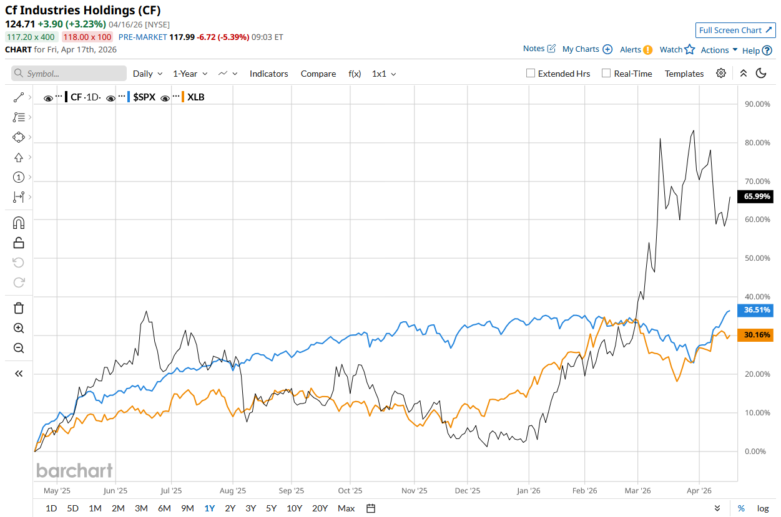
Task: Click the Full Screen Chart button
Action: (735, 30)
